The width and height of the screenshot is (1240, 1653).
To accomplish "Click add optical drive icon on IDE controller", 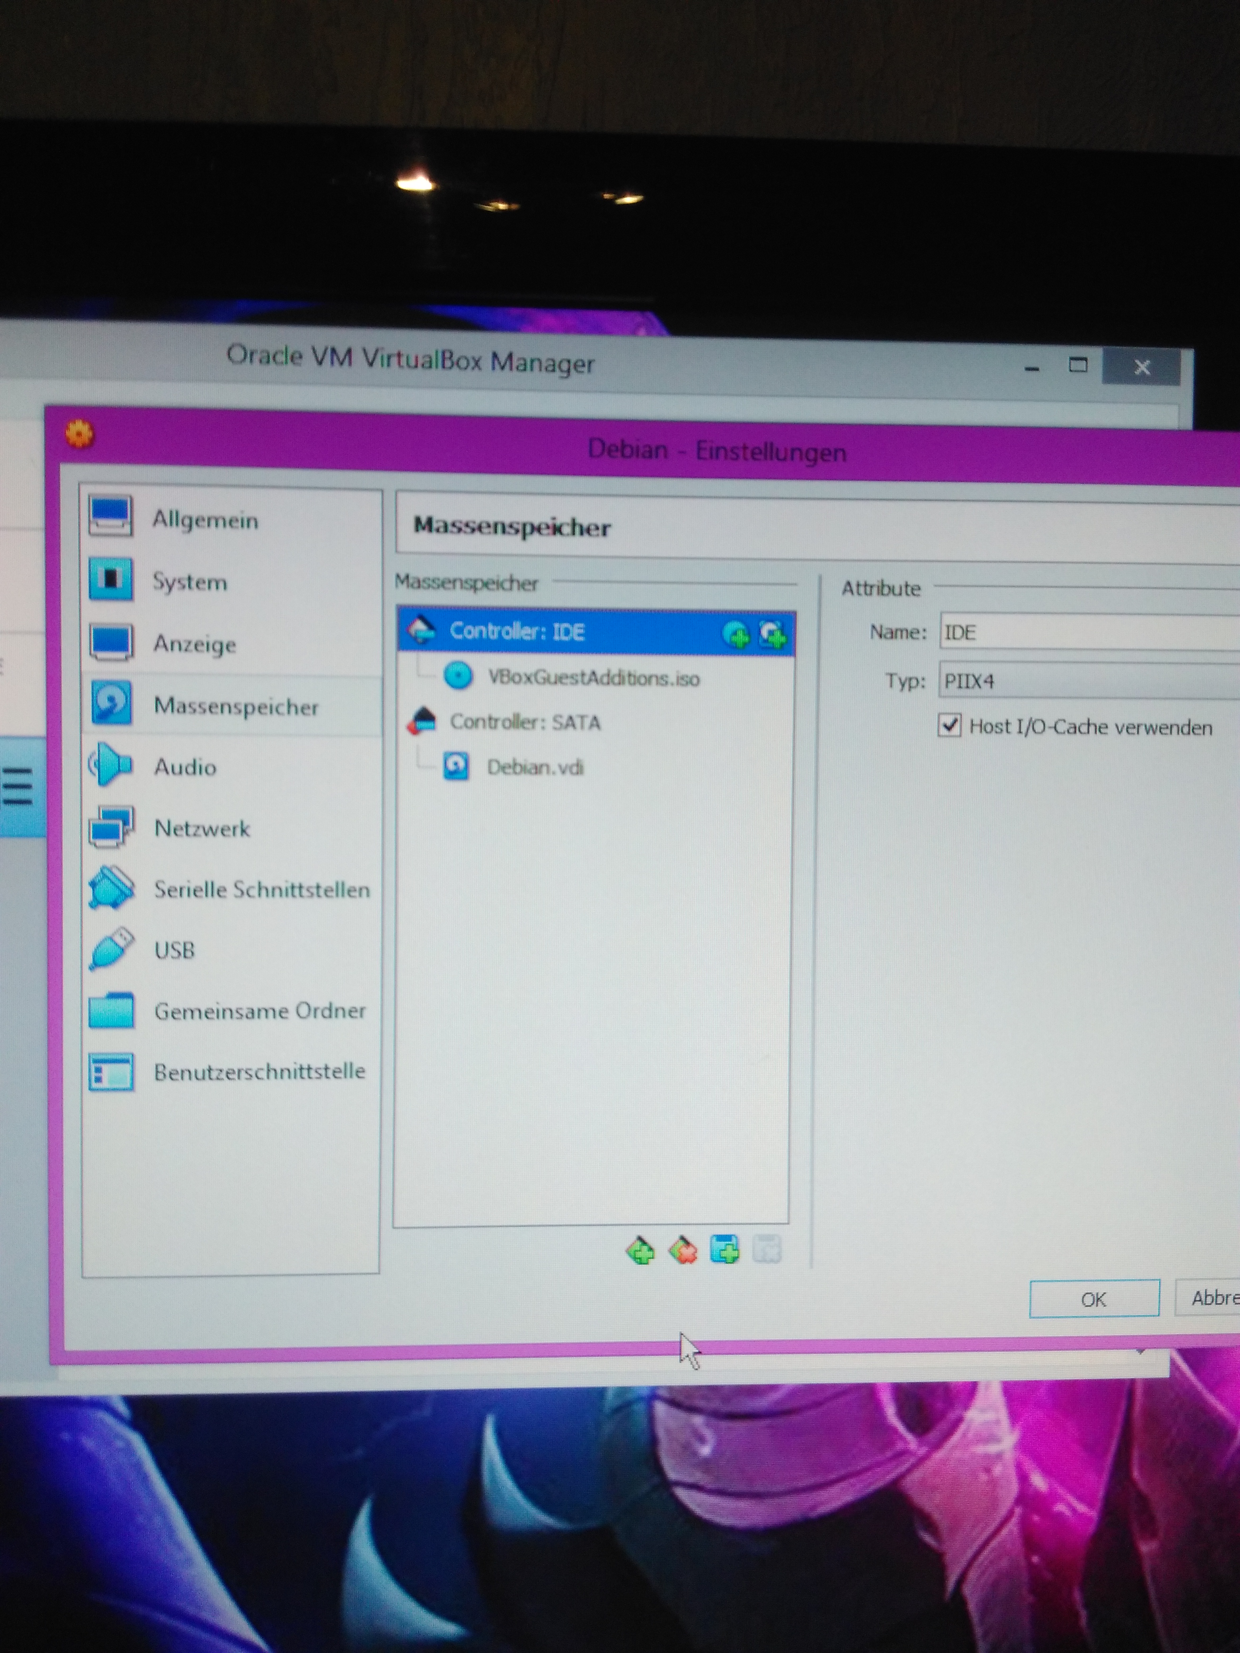I will pos(736,635).
